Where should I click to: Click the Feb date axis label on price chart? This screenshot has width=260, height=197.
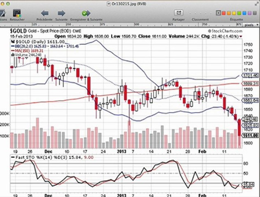pyautogui.click(x=202, y=151)
